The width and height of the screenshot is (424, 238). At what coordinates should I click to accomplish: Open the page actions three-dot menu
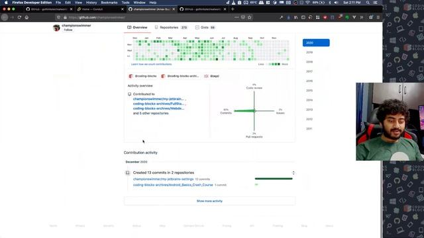[x=237, y=17]
